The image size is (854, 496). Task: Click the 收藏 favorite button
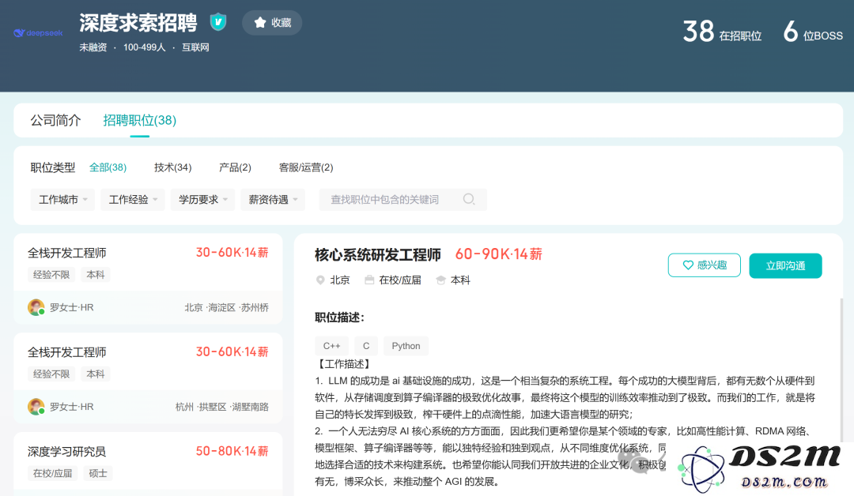tap(272, 22)
